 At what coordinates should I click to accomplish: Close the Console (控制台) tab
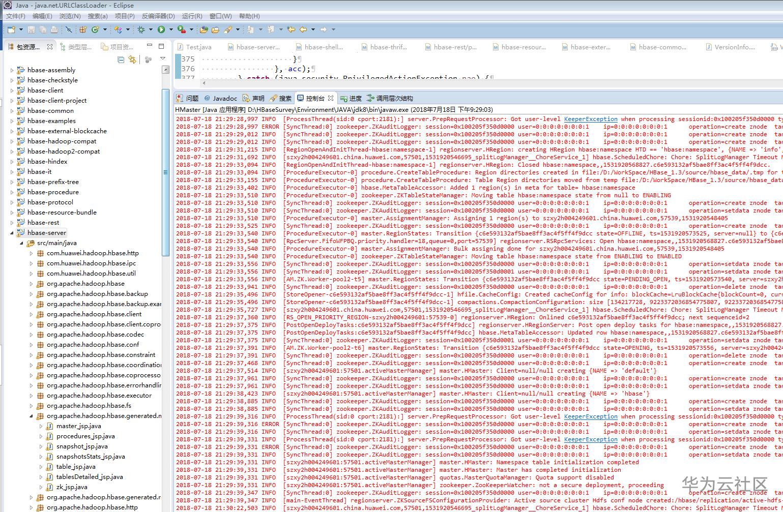pyautogui.click(x=331, y=98)
